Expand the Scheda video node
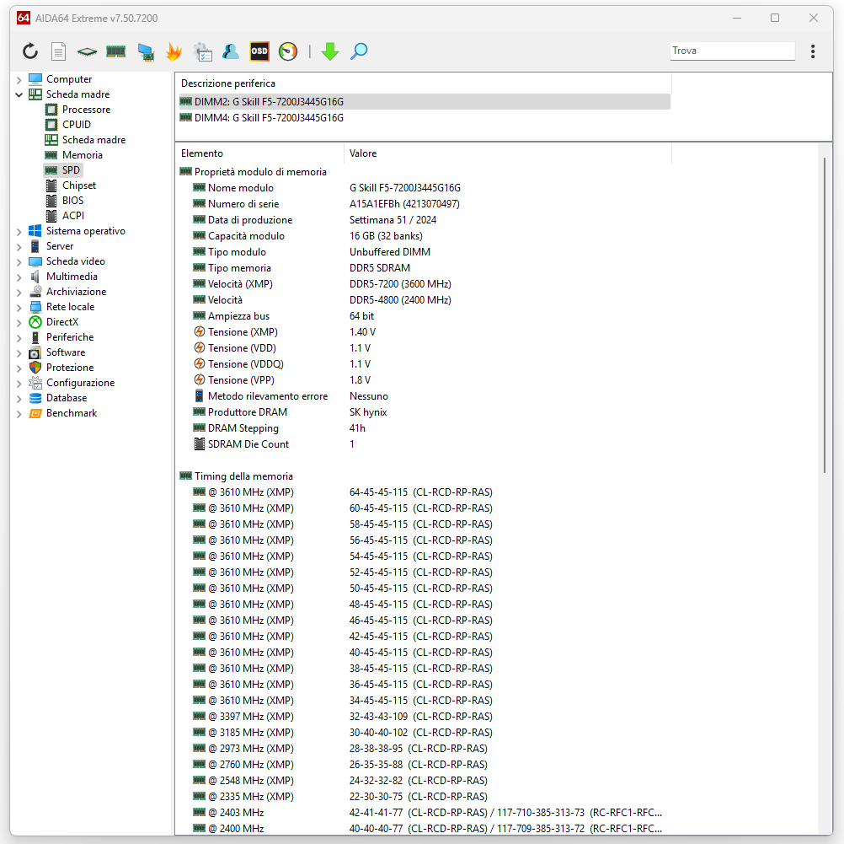Image resolution: width=844 pixels, height=844 pixels. coord(19,262)
